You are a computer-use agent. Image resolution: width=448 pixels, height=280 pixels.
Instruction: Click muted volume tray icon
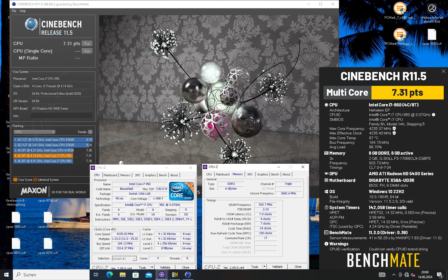tap(413, 275)
